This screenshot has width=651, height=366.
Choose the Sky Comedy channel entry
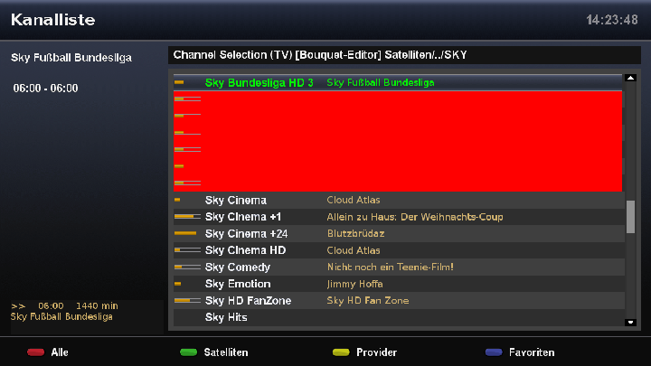point(238,267)
